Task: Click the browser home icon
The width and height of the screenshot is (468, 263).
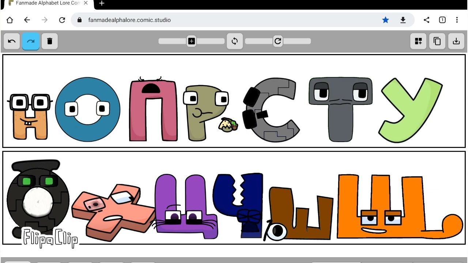Action: click(10, 20)
